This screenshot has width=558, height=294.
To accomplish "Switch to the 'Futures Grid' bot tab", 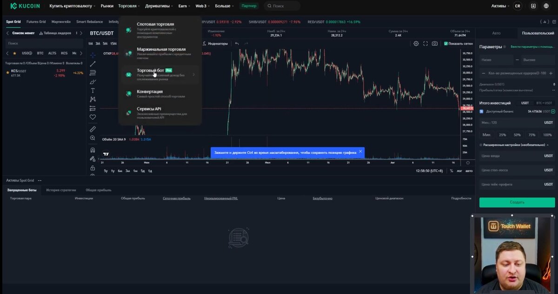I will point(36,22).
